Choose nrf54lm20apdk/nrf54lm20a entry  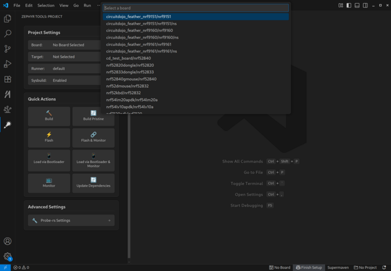[x=195, y=100]
